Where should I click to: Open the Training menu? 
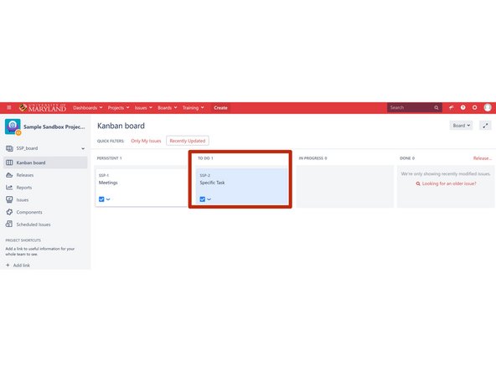pyautogui.click(x=193, y=108)
